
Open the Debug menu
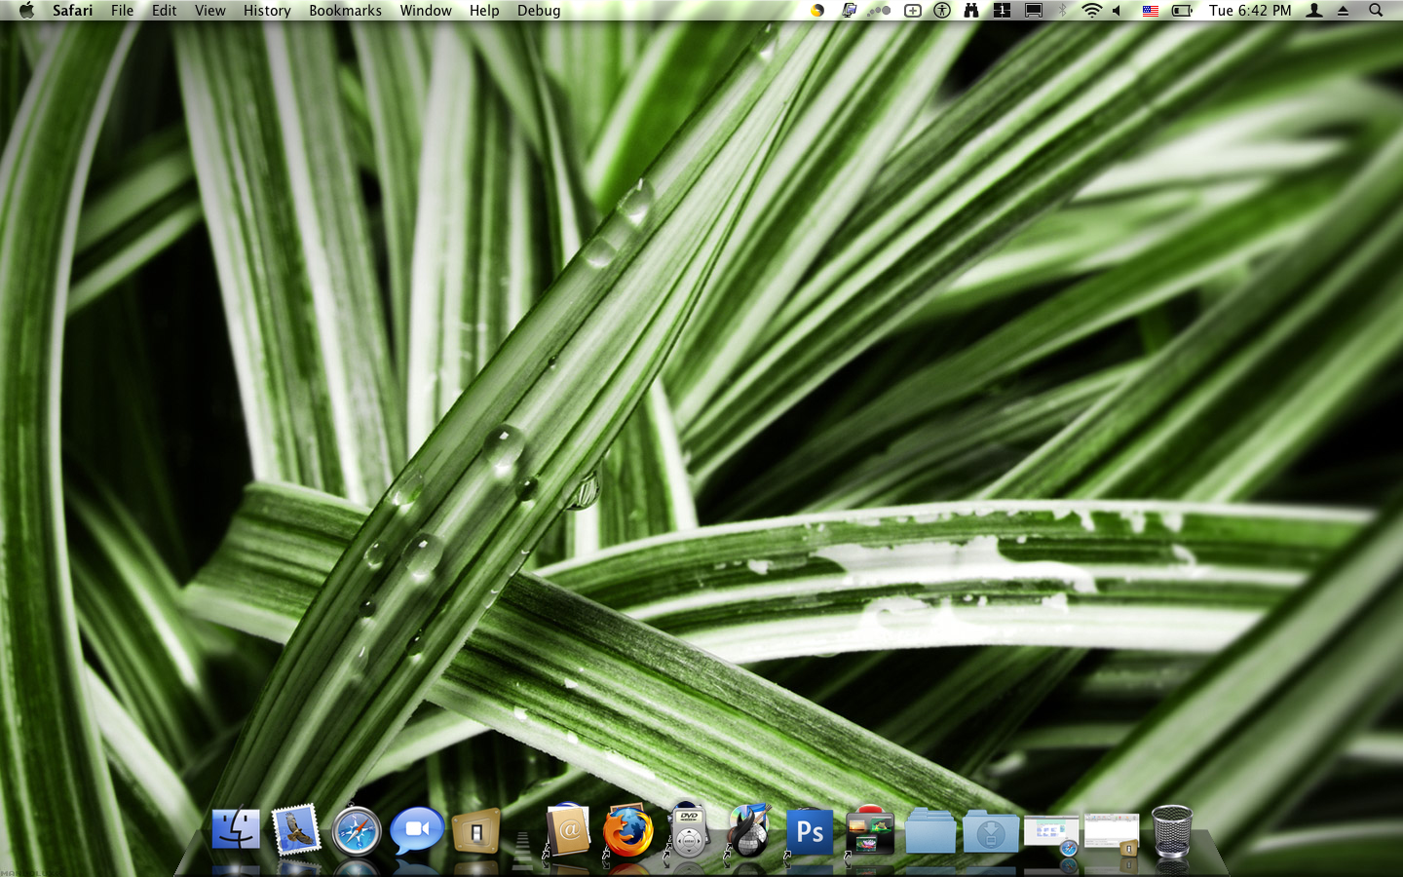(539, 11)
